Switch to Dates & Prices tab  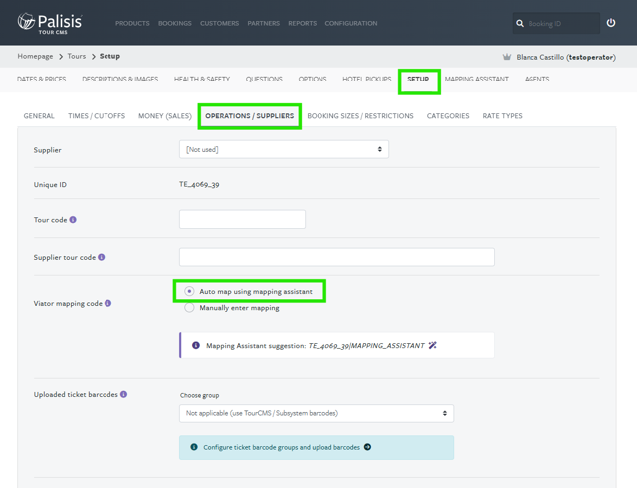pyautogui.click(x=42, y=80)
